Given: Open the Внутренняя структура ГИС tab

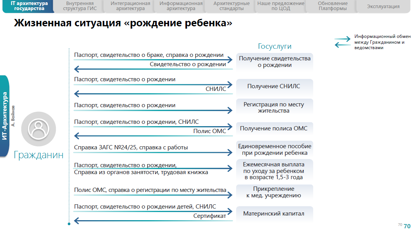Looking at the screenshot, I should [x=80, y=6].
